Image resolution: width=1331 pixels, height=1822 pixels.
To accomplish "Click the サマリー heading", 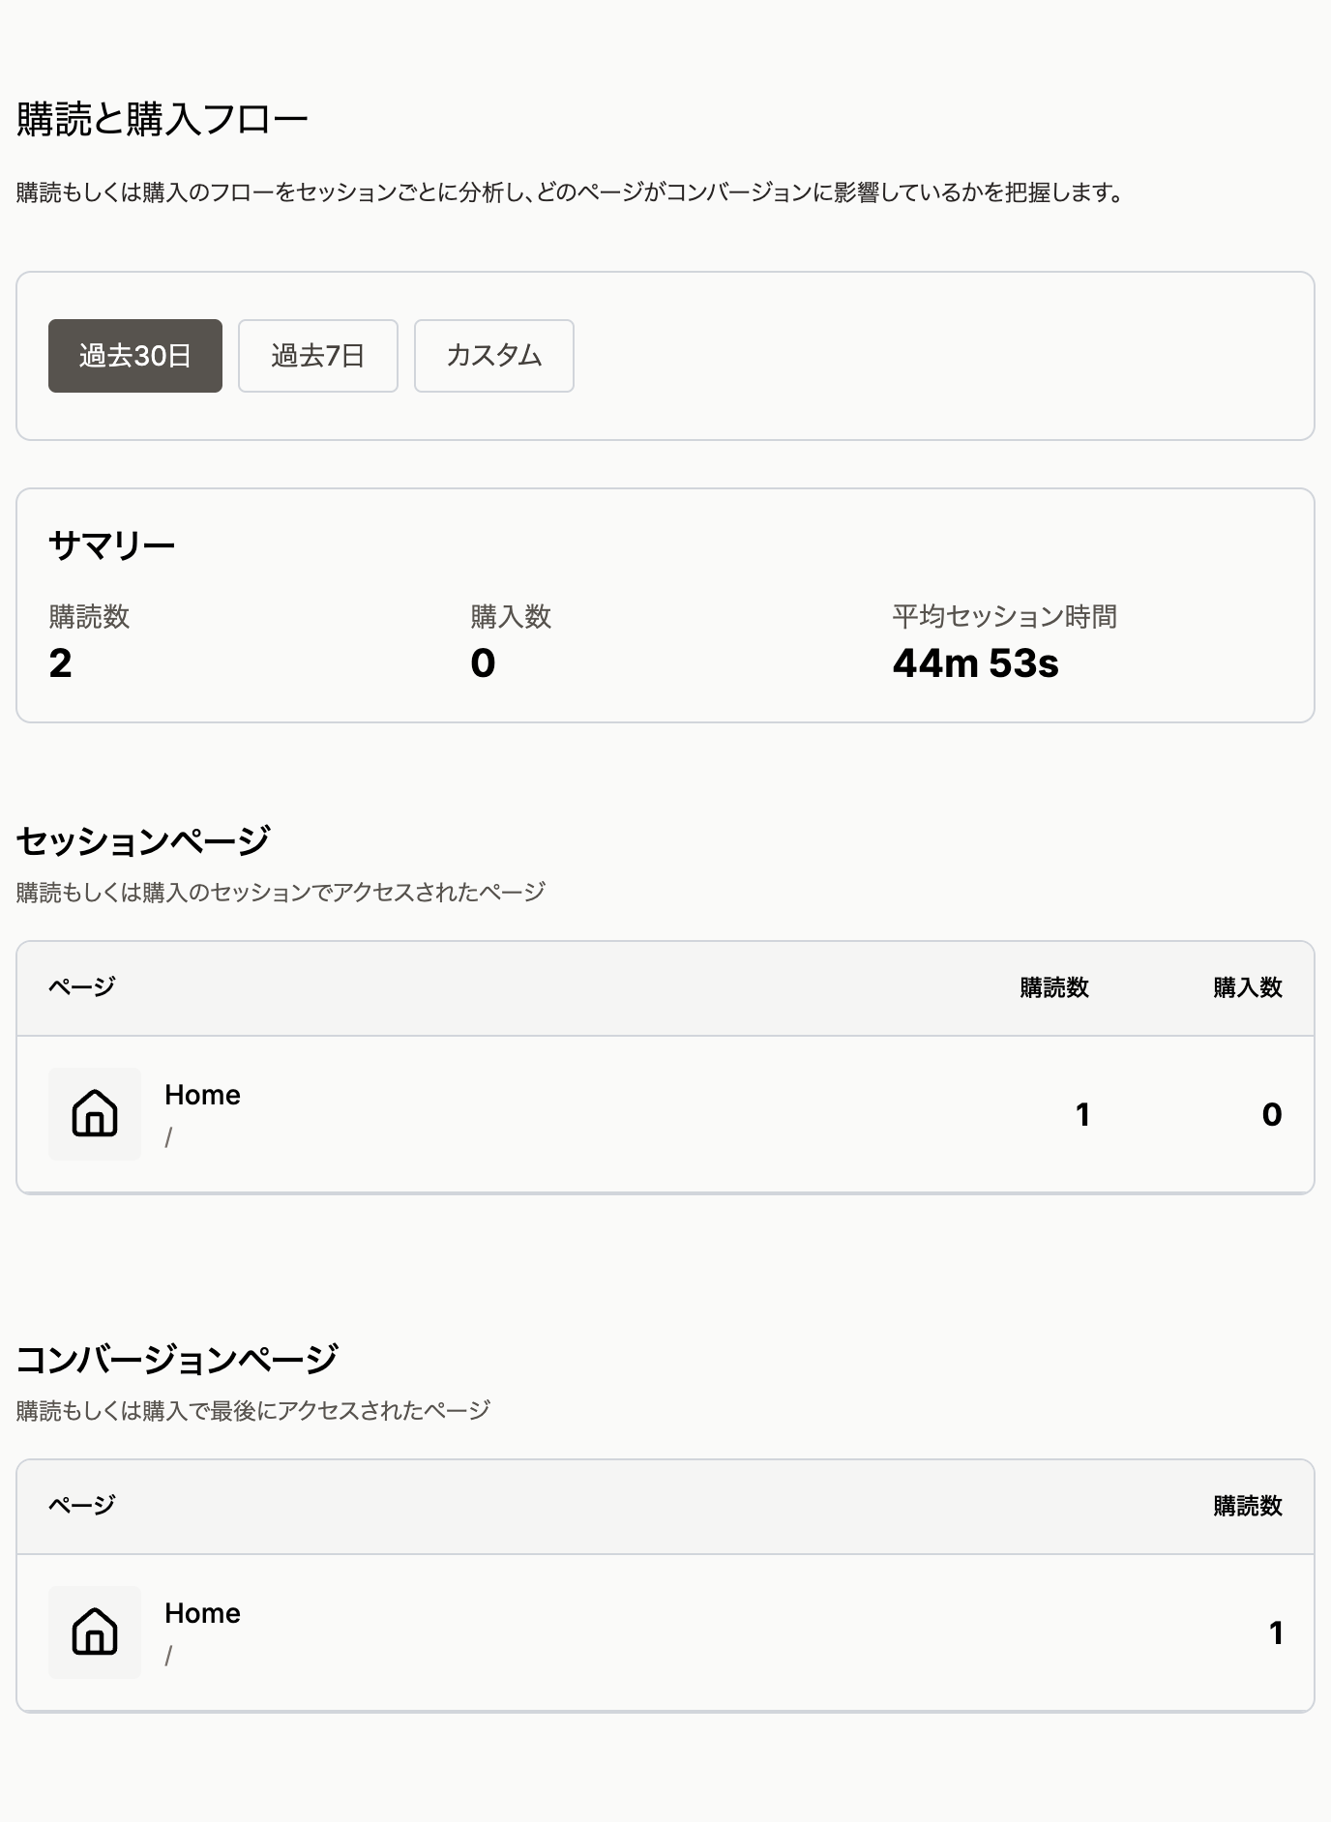I will click(112, 546).
